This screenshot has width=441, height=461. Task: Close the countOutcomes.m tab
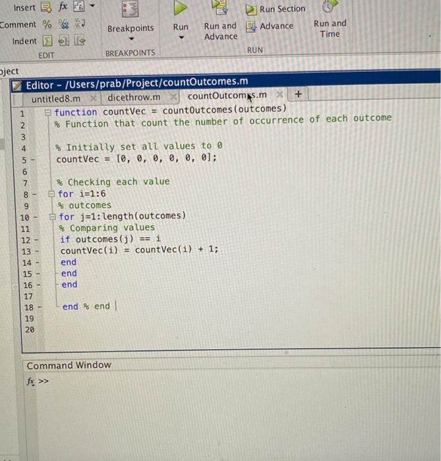coord(279,94)
